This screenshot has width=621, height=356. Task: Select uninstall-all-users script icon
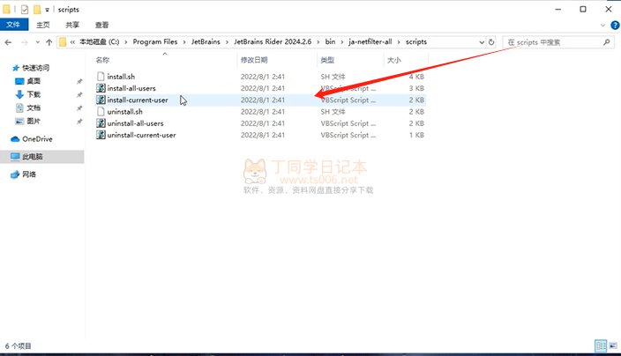(x=101, y=123)
